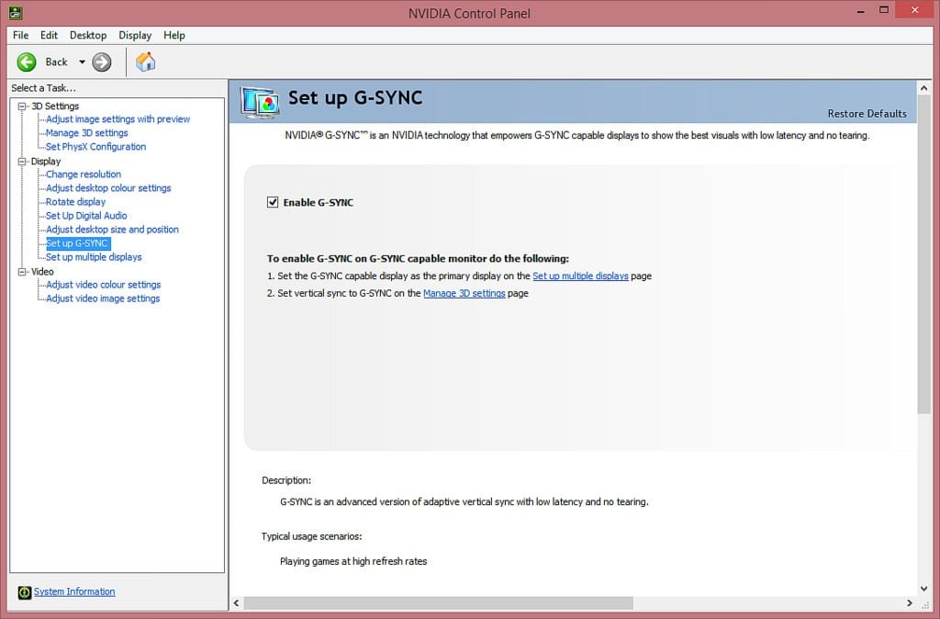Screen dimensions: 940x619
Task: Click the scroll down arrow
Action: pos(923,589)
